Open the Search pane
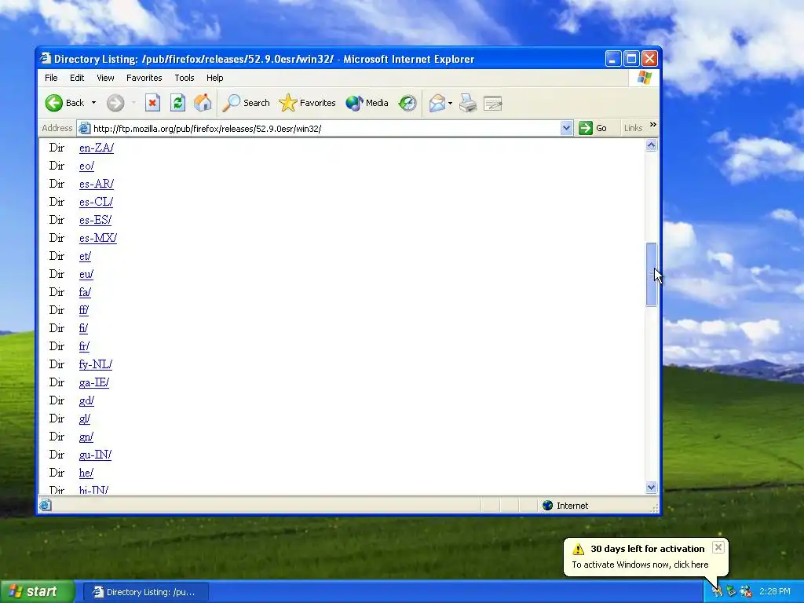The height and width of the screenshot is (603, 804). point(246,103)
